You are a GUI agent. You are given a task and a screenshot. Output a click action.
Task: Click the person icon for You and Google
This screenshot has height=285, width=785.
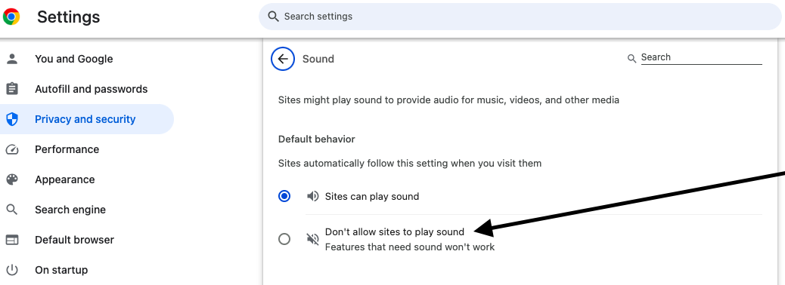click(11, 59)
